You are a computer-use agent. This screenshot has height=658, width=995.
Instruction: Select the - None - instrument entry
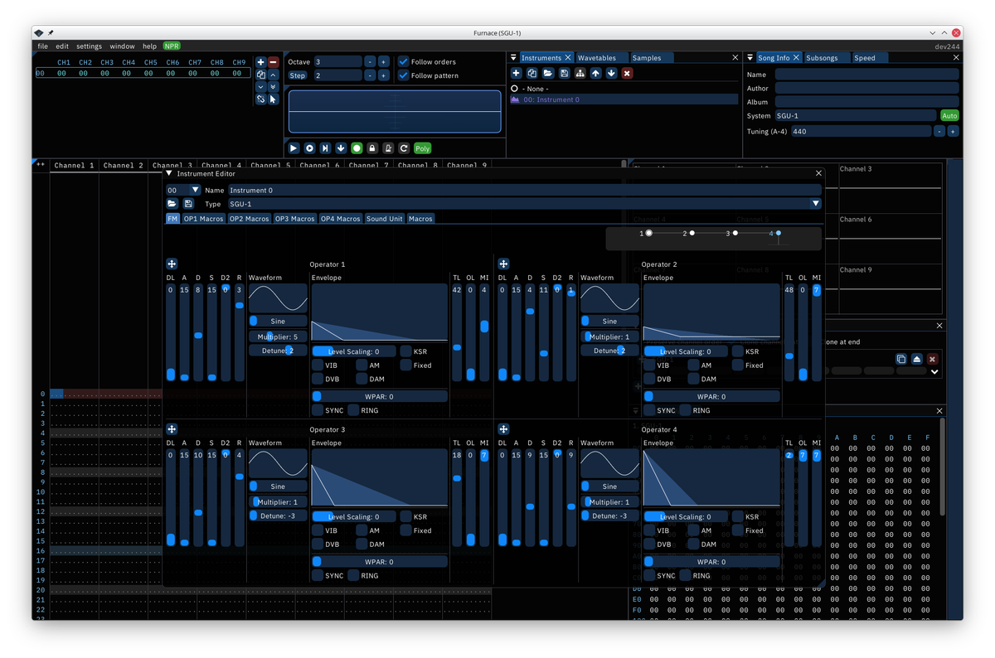click(x=624, y=88)
